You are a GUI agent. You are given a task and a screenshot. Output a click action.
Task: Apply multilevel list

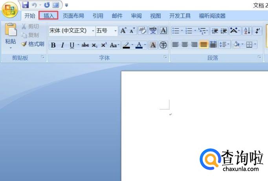click(x=202, y=31)
